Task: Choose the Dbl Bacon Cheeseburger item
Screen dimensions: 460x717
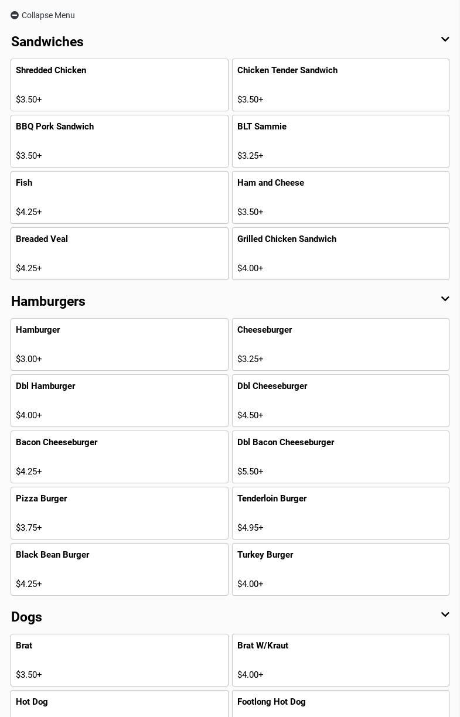Action: [x=340, y=457]
